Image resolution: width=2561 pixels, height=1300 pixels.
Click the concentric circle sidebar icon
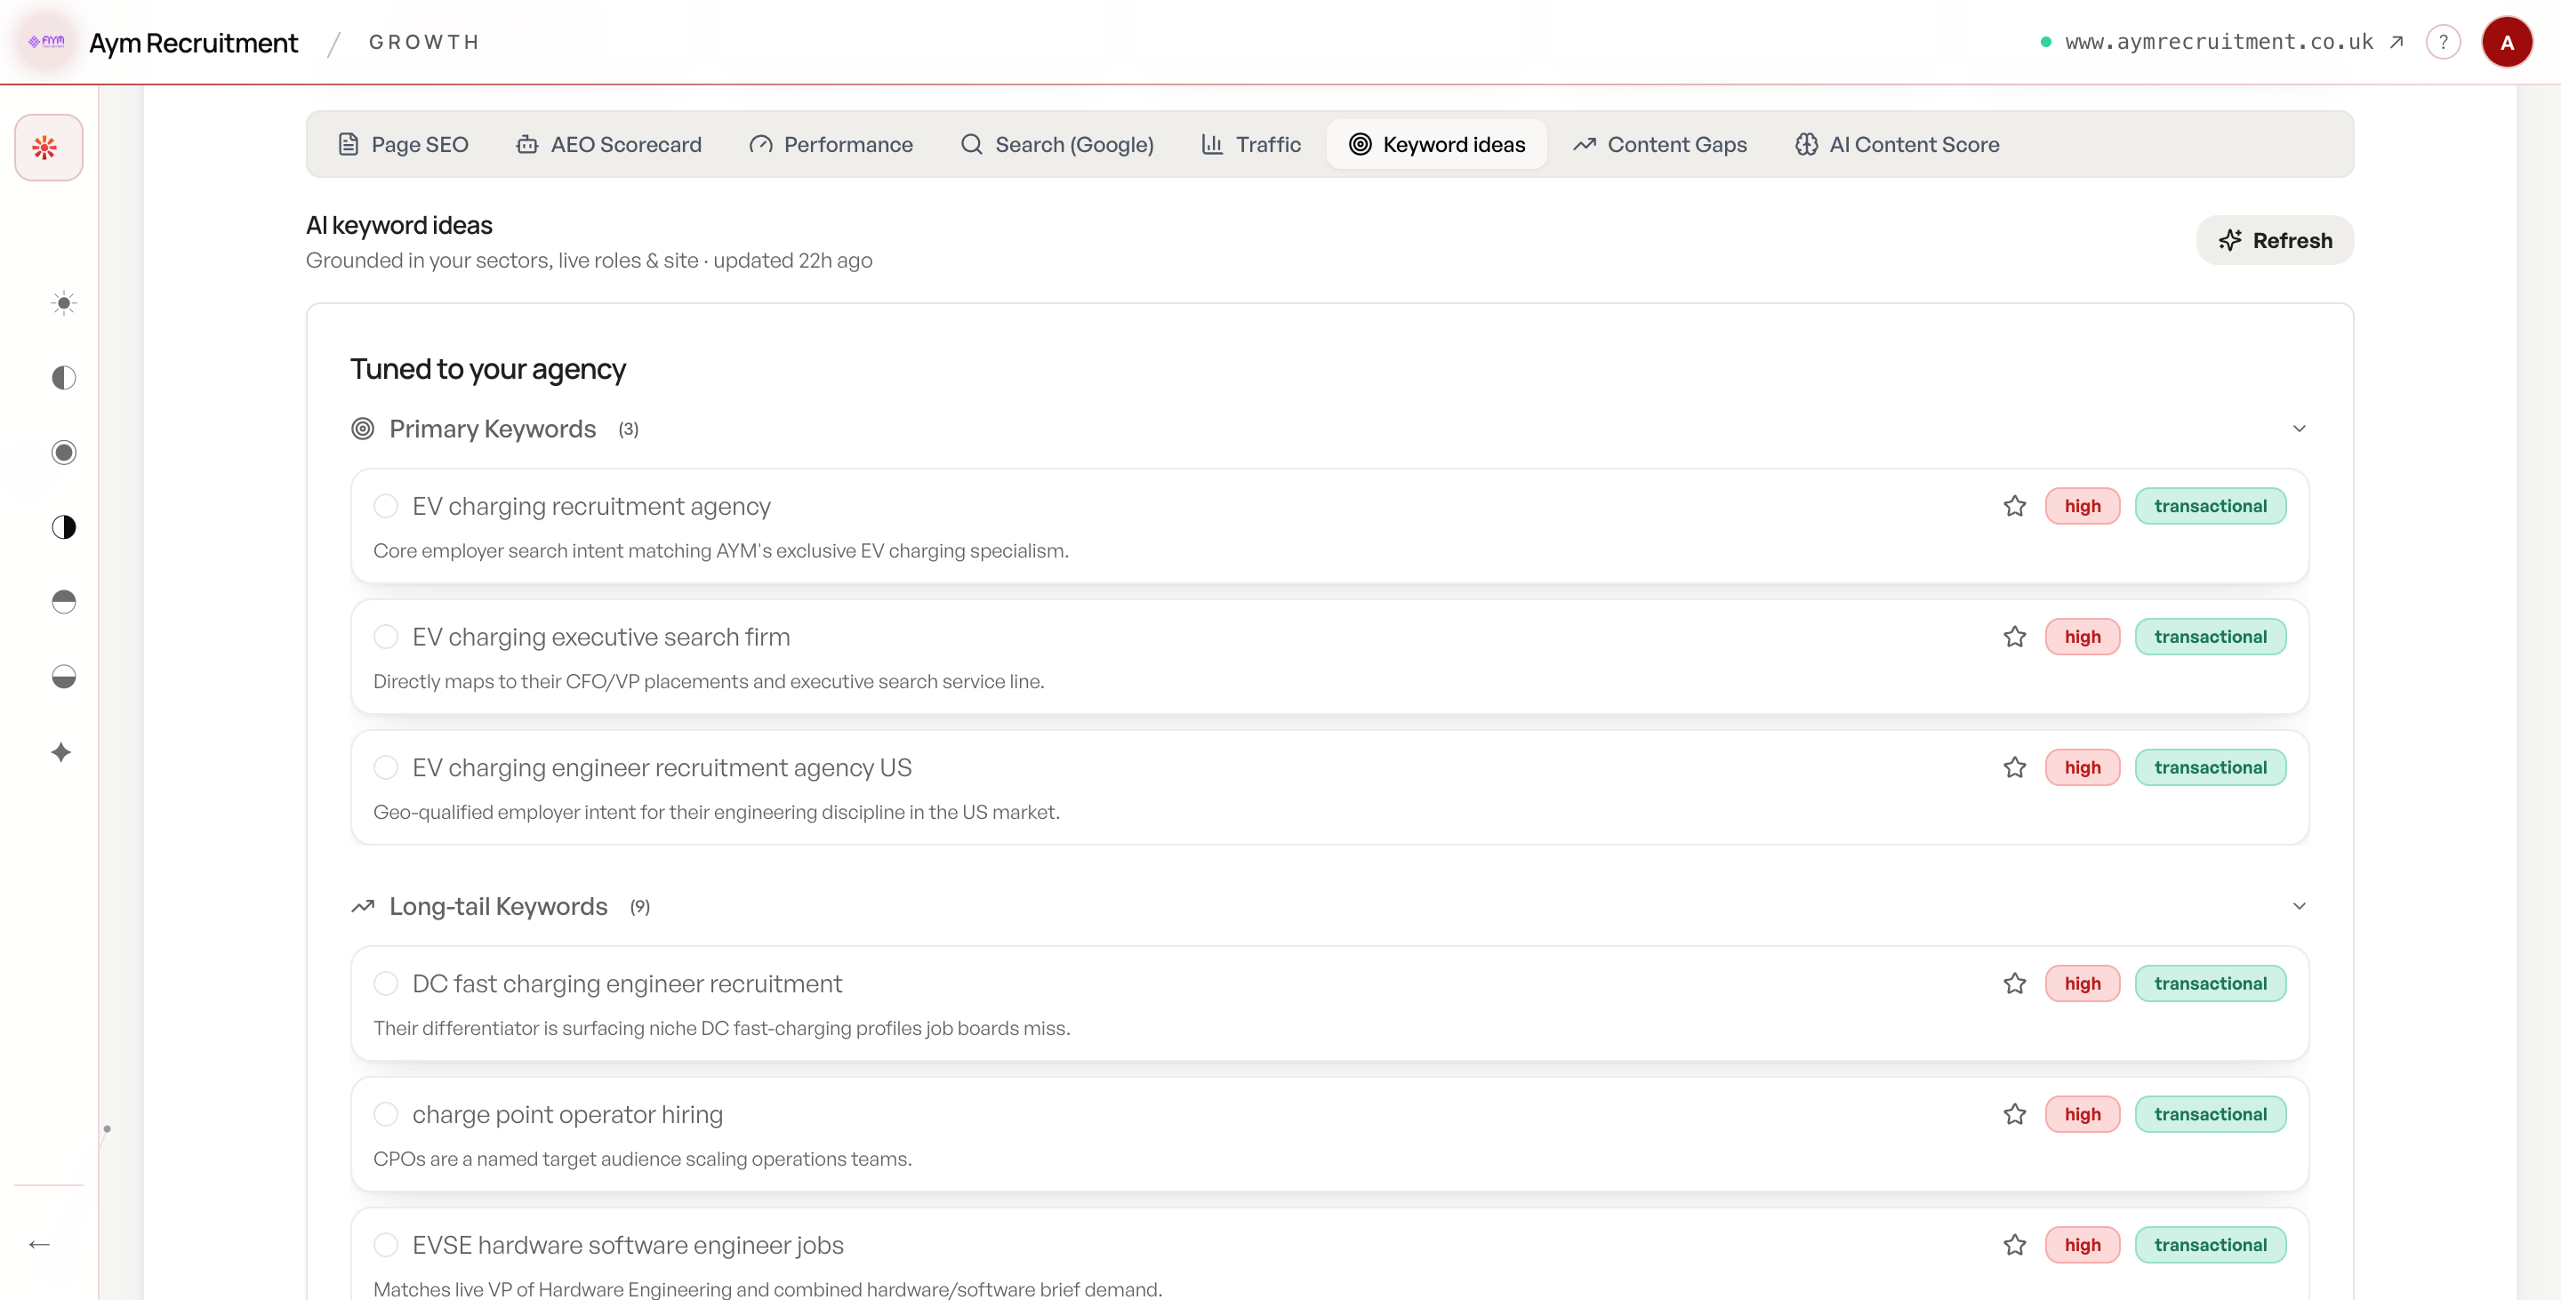(x=64, y=453)
